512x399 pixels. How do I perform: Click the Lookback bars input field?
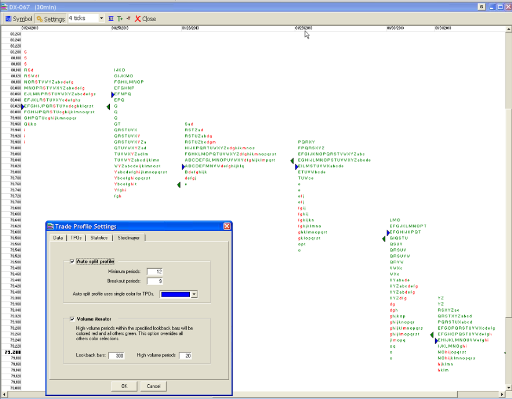click(116, 356)
